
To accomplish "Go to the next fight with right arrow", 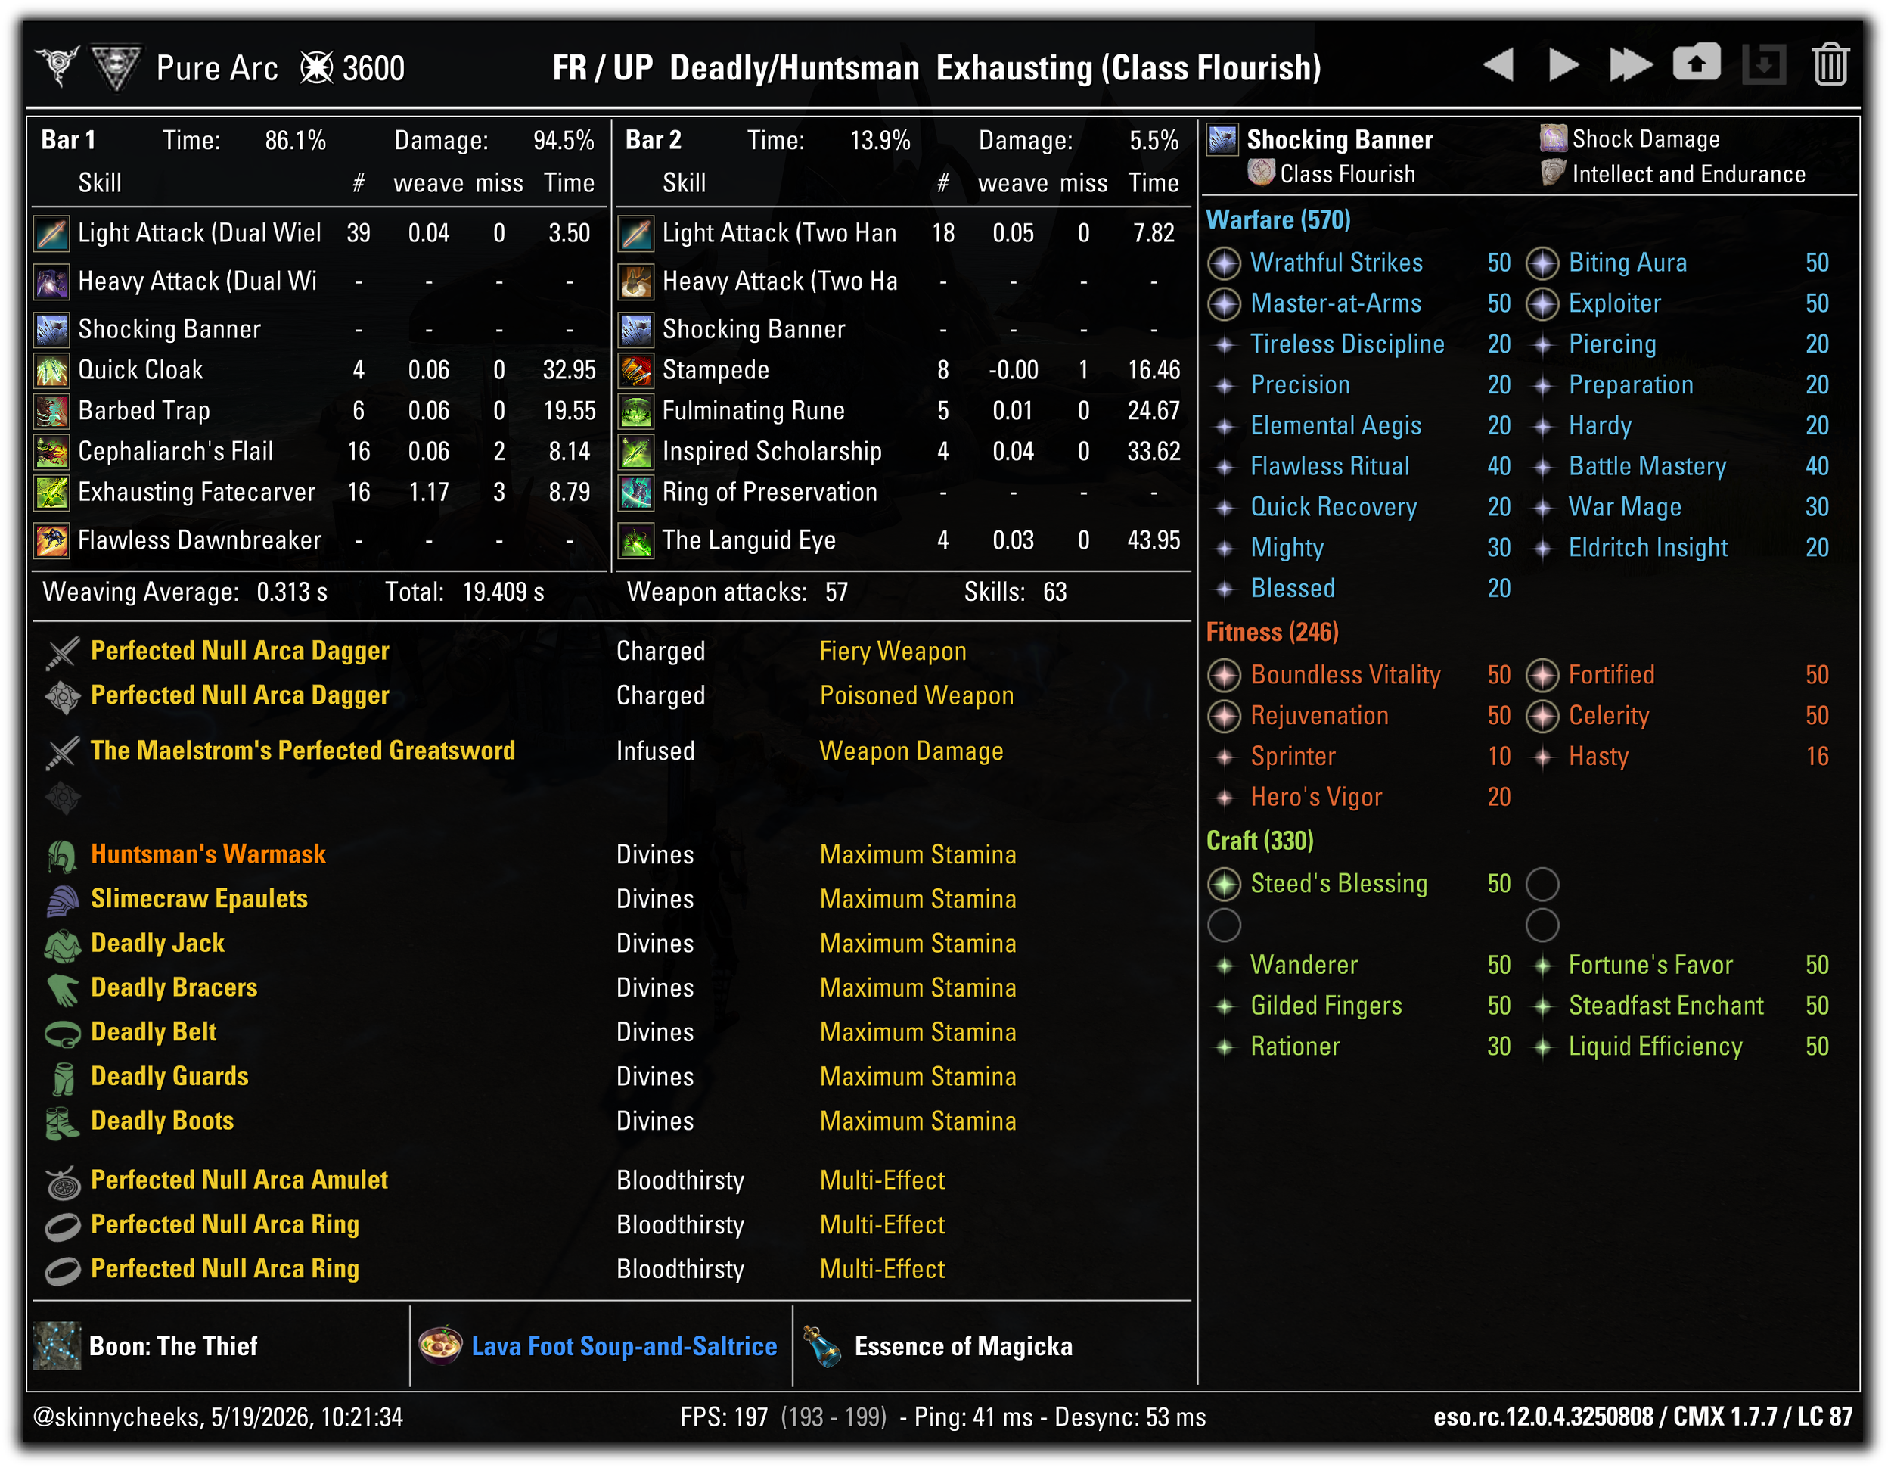I will point(1563,65).
